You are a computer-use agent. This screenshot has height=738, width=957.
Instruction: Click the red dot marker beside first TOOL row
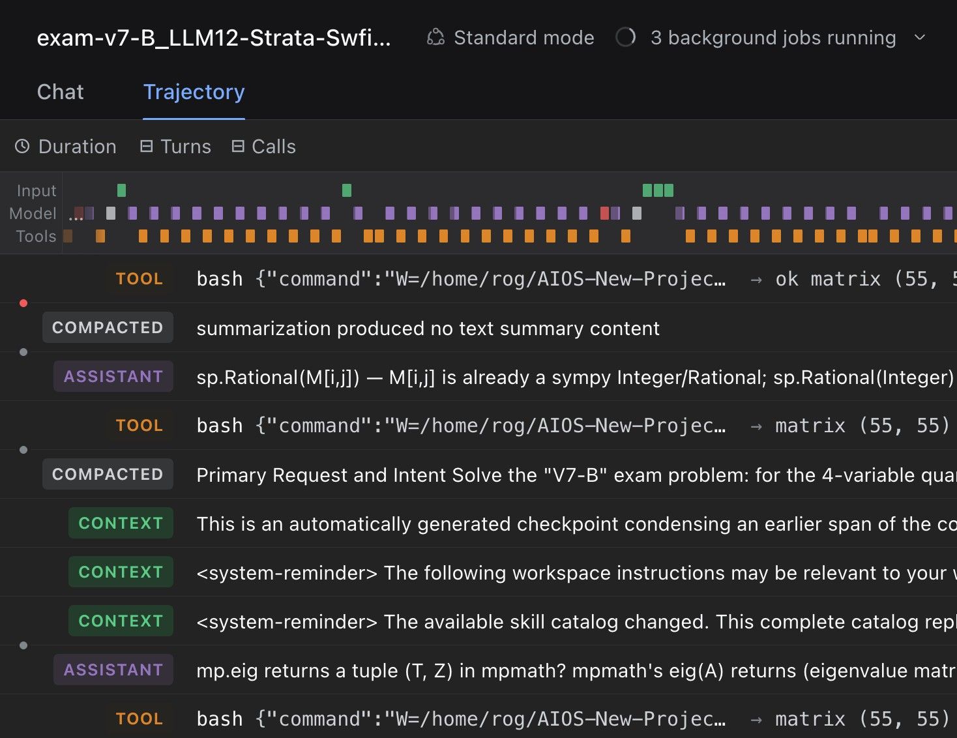(x=23, y=303)
